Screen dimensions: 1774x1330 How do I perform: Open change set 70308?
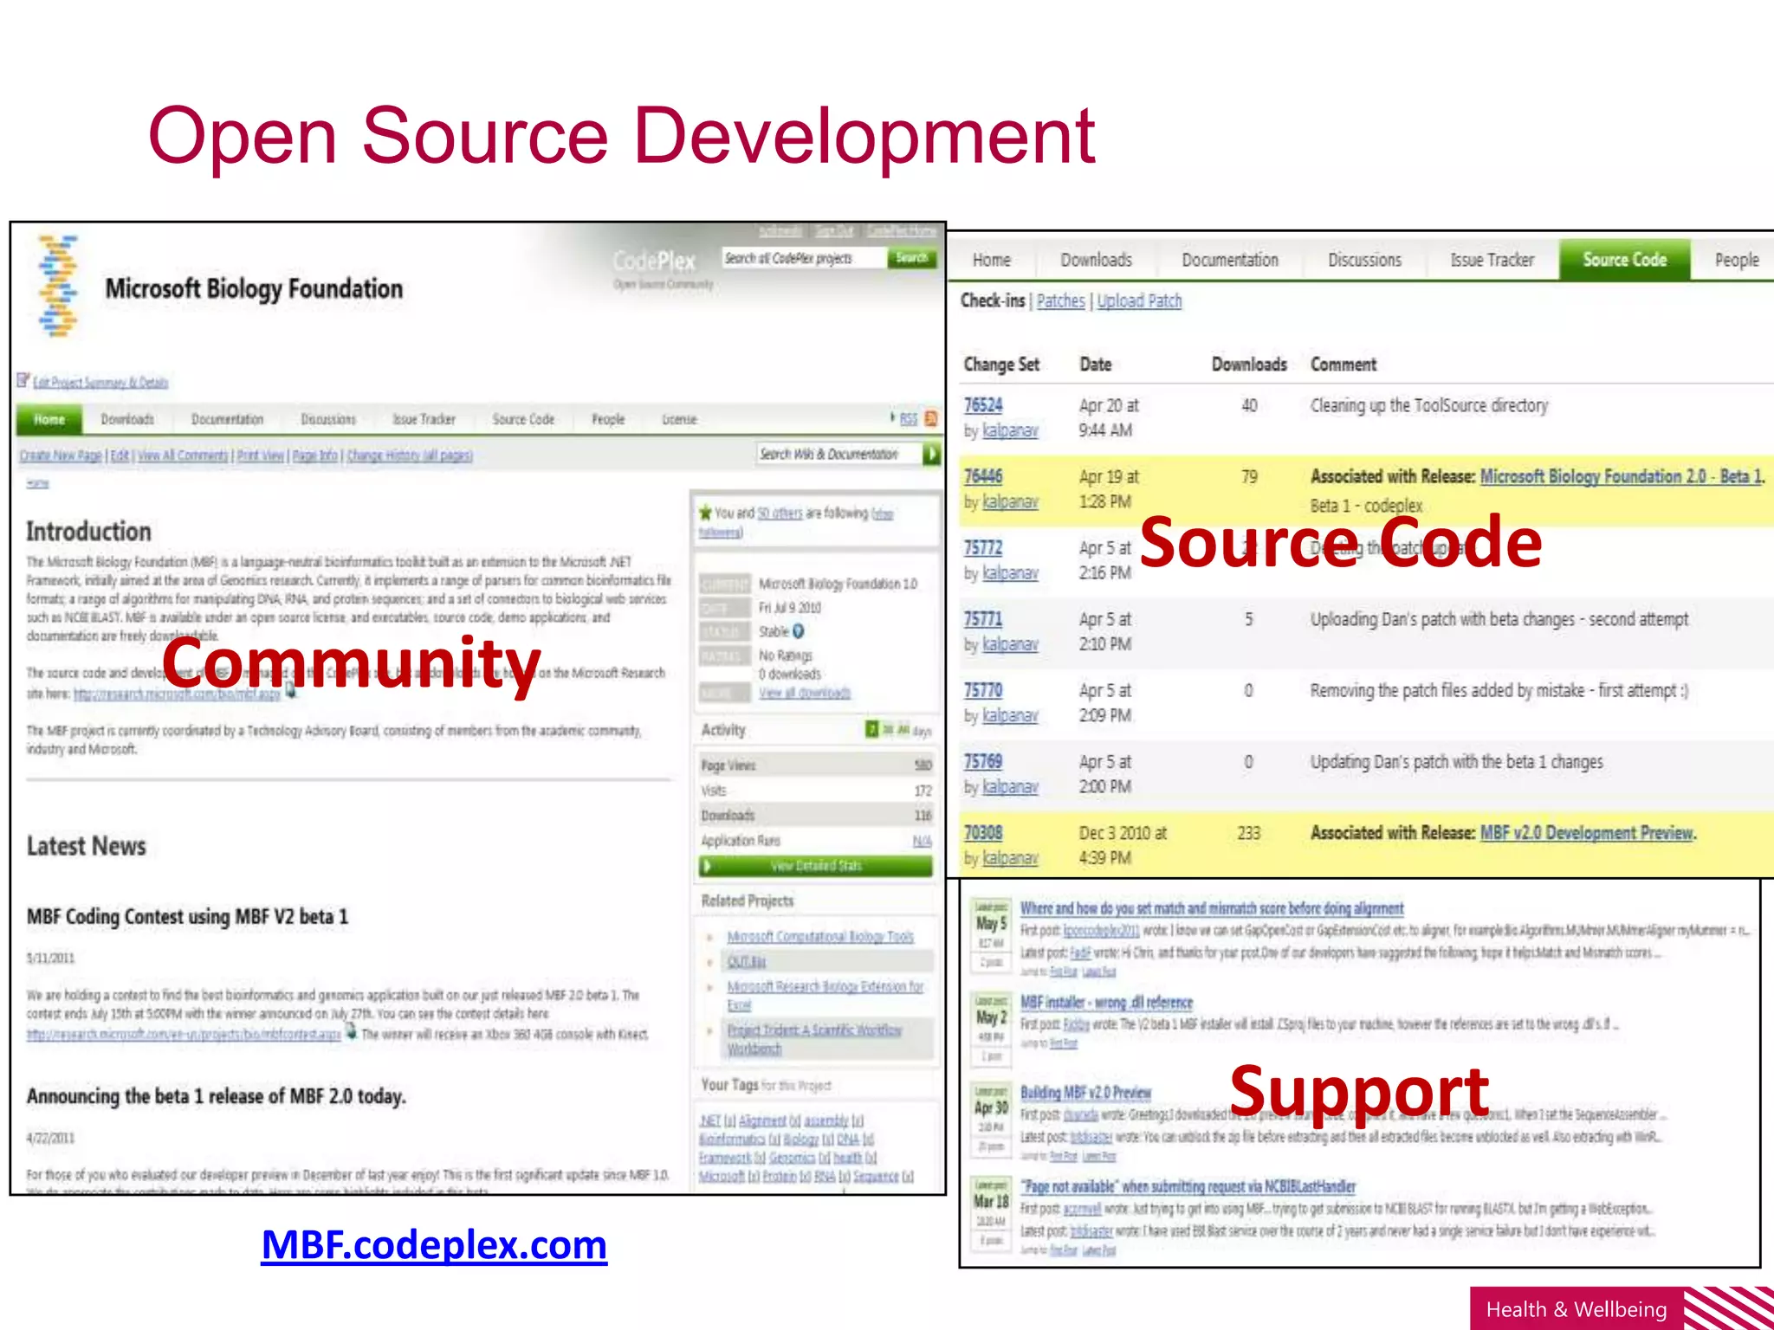tap(983, 833)
